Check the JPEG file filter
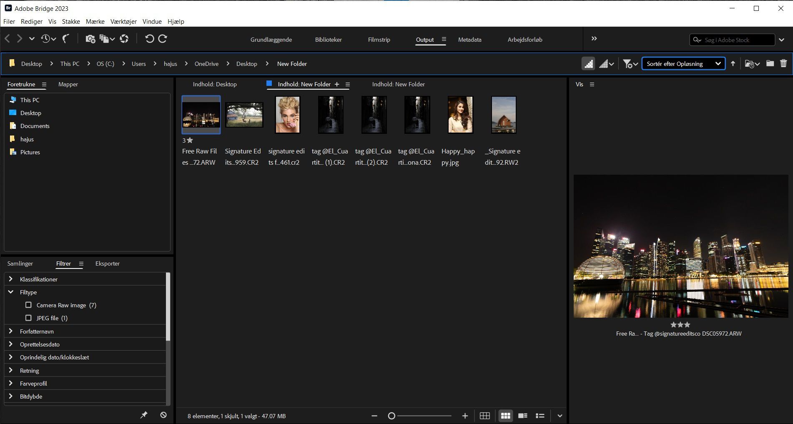Image resolution: width=793 pixels, height=424 pixels. 28,318
